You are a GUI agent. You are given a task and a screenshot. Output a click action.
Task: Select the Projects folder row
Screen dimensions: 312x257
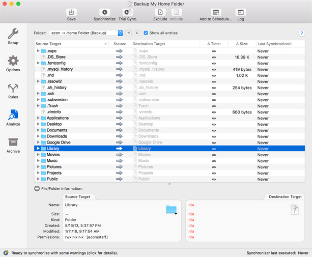coord(169,173)
